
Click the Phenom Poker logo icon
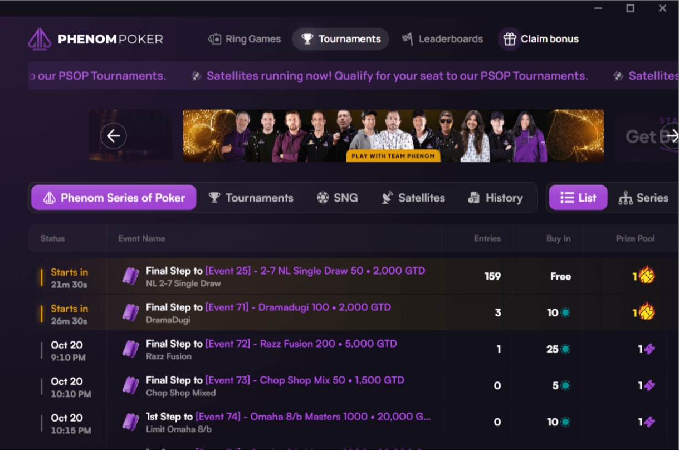pos(40,39)
